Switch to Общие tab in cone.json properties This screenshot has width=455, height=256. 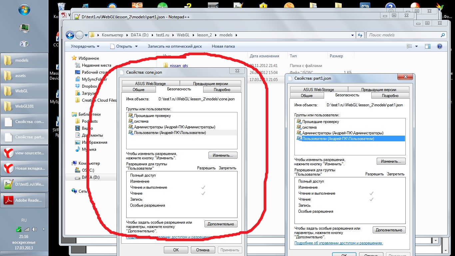click(x=139, y=90)
